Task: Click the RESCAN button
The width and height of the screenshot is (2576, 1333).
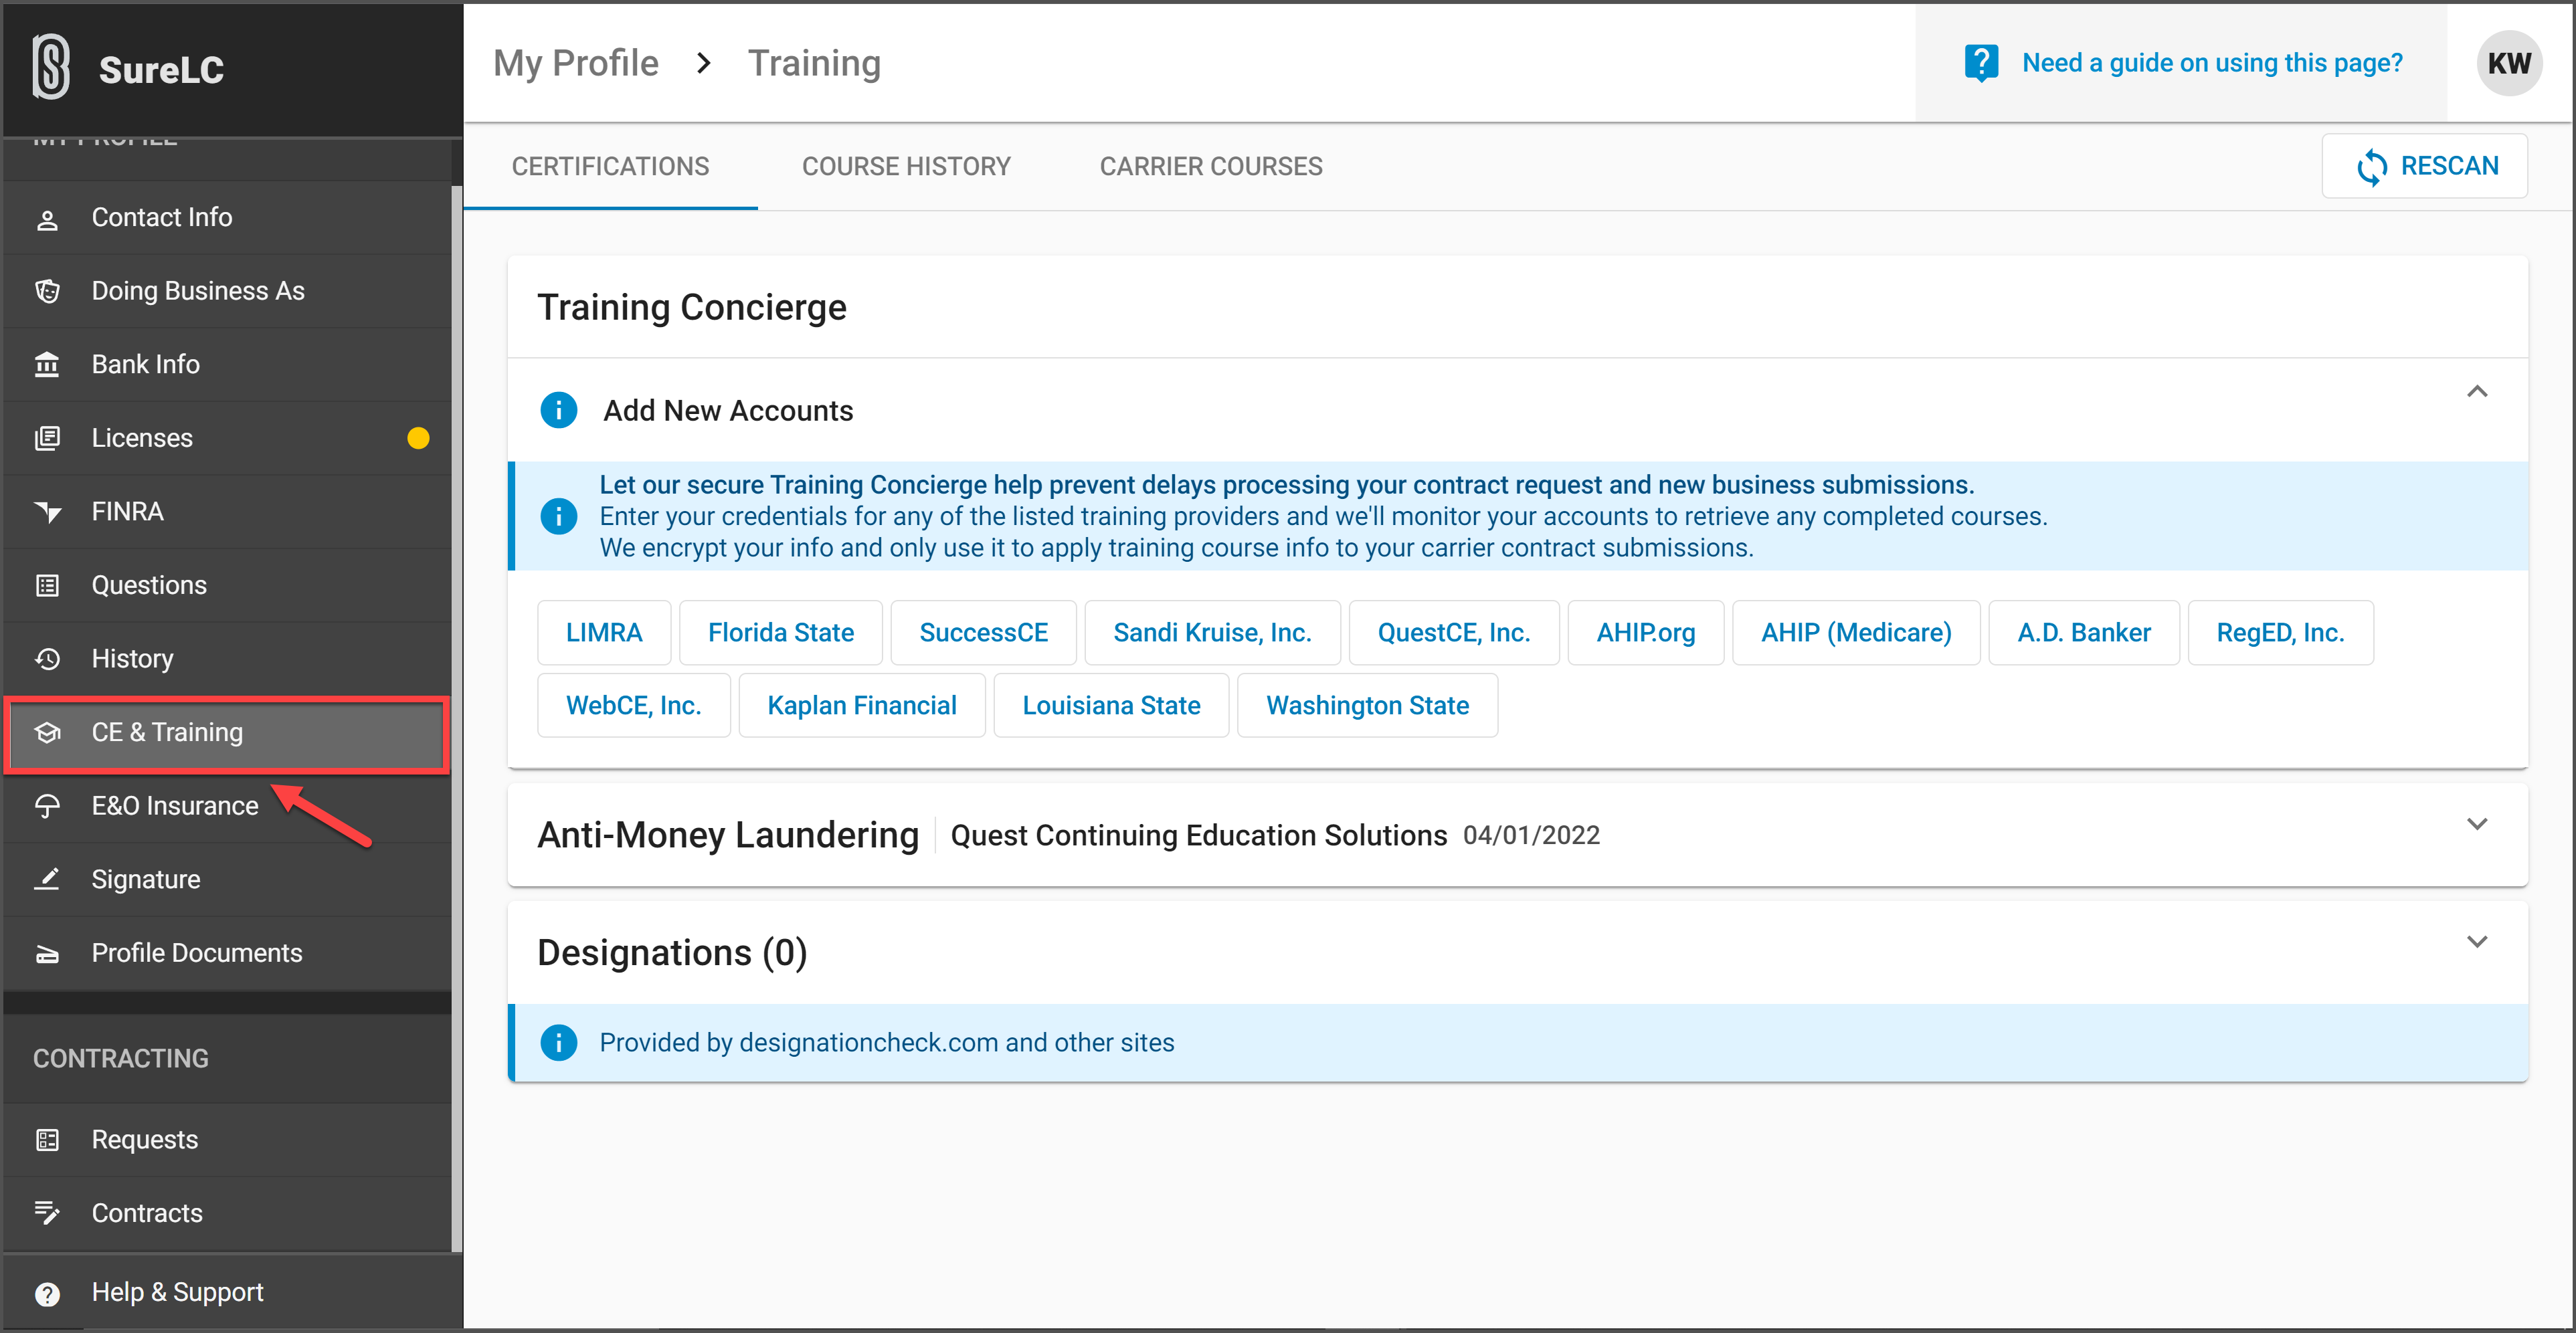Action: pyautogui.click(x=2424, y=166)
